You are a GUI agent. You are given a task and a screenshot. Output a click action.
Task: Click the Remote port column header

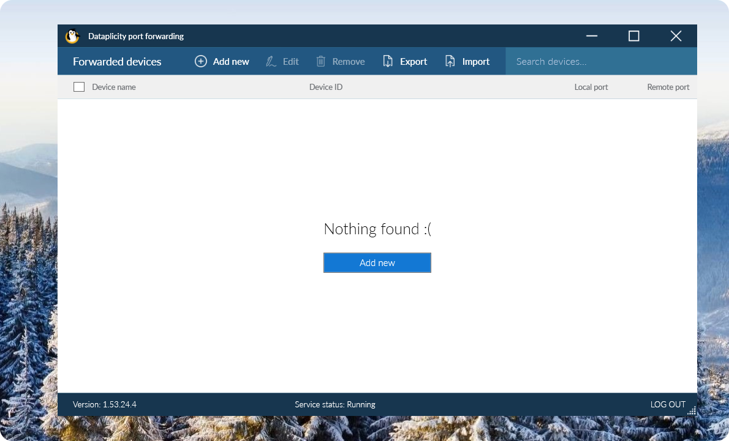point(668,87)
